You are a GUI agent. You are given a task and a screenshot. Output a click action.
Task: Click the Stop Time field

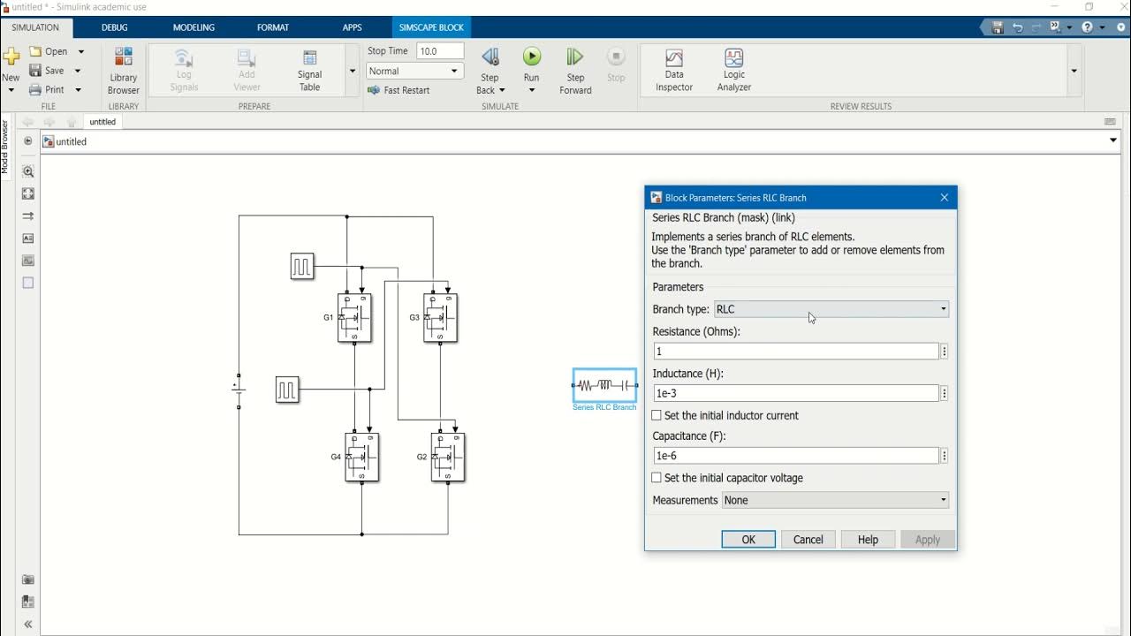coord(440,51)
